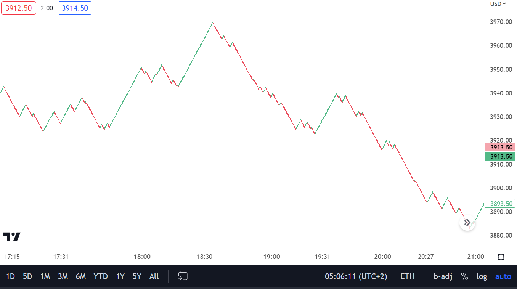The image size is (517, 289).
Task: Select the 1D time range
Action: point(10,276)
